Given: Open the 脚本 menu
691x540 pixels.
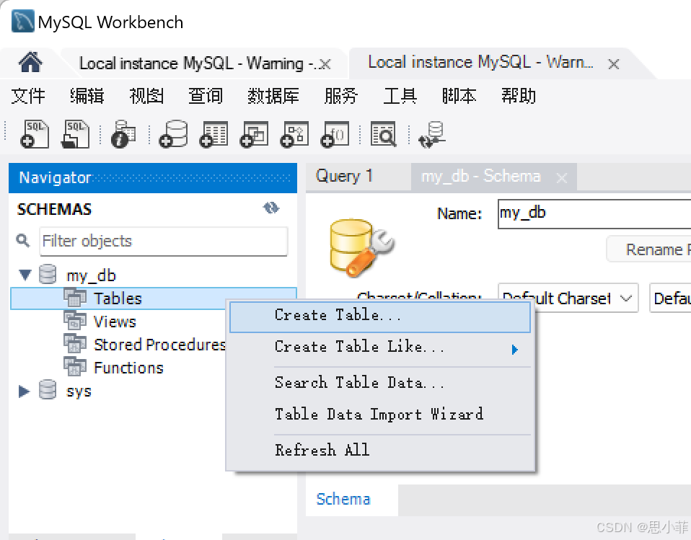Looking at the screenshot, I should (459, 96).
